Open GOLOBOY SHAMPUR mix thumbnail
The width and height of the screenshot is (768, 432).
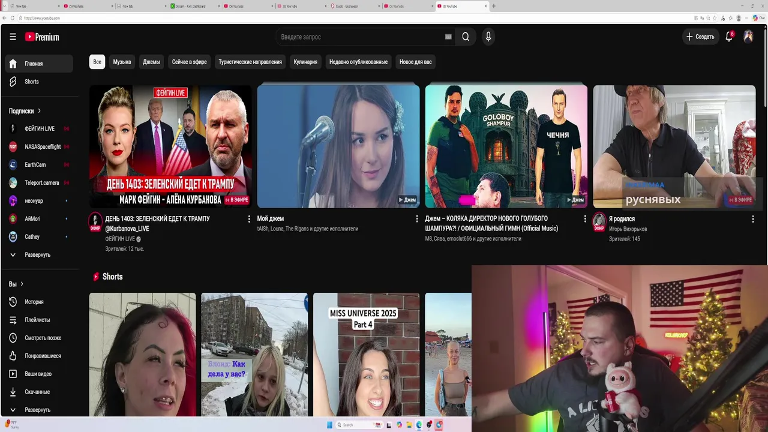(x=506, y=146)
